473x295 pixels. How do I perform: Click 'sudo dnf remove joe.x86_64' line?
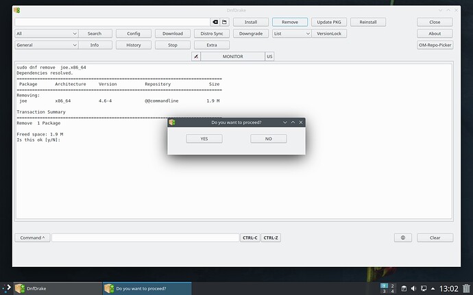click(x=51, y=67)
